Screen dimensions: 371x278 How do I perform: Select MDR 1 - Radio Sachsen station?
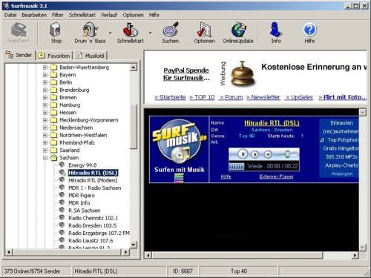95,188
